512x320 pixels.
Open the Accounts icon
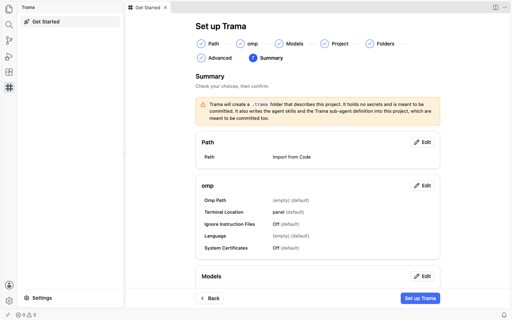pos(9,285)
